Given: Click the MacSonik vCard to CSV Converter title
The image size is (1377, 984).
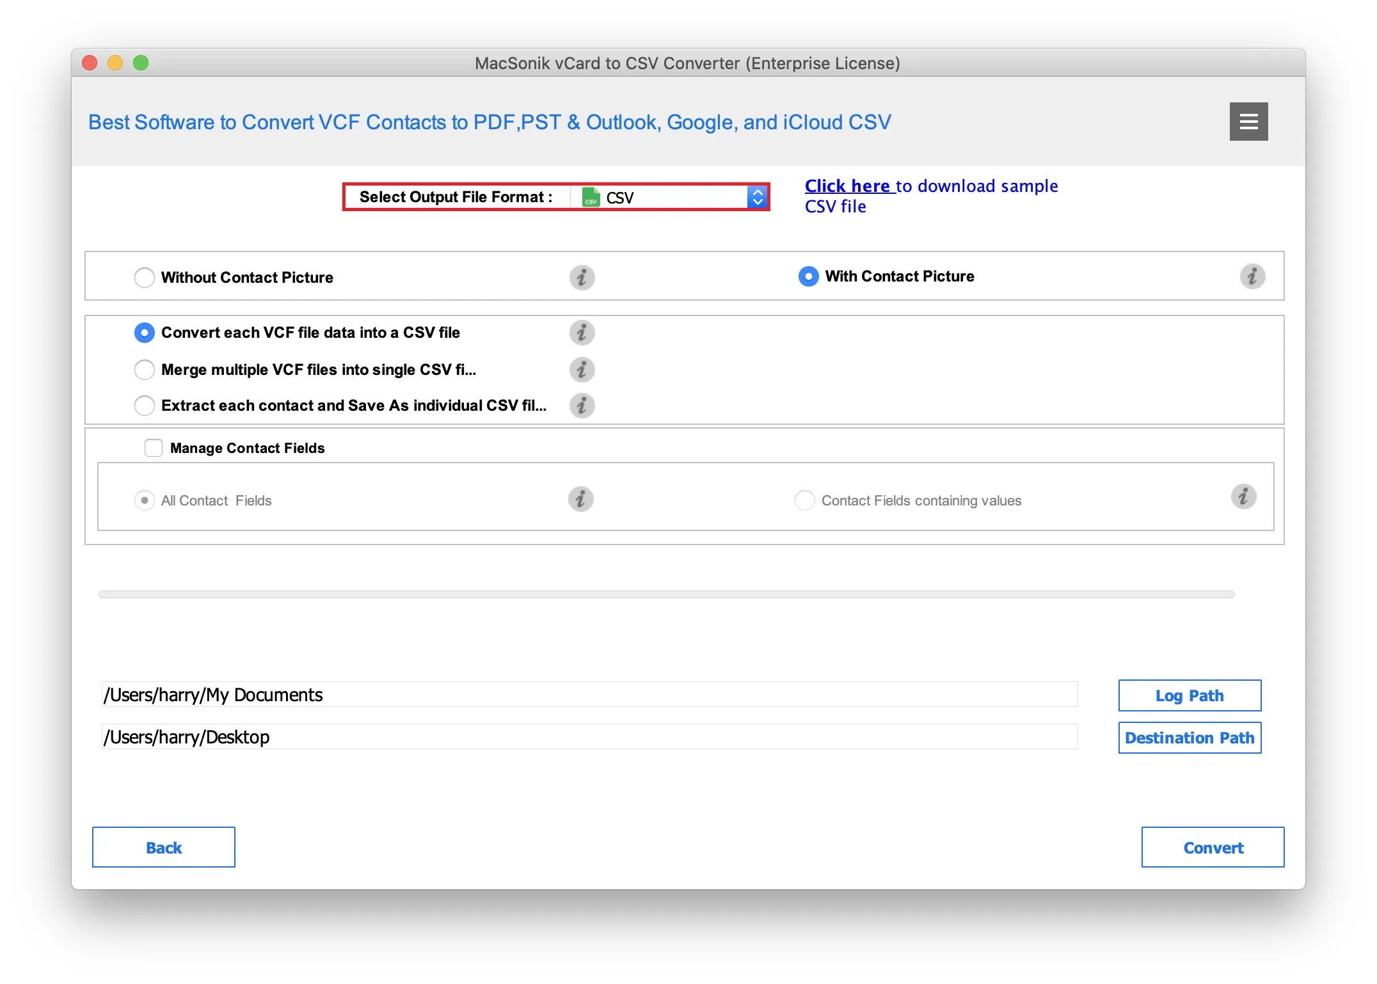Looking at the screenshot, I should (x=687, y=63).
